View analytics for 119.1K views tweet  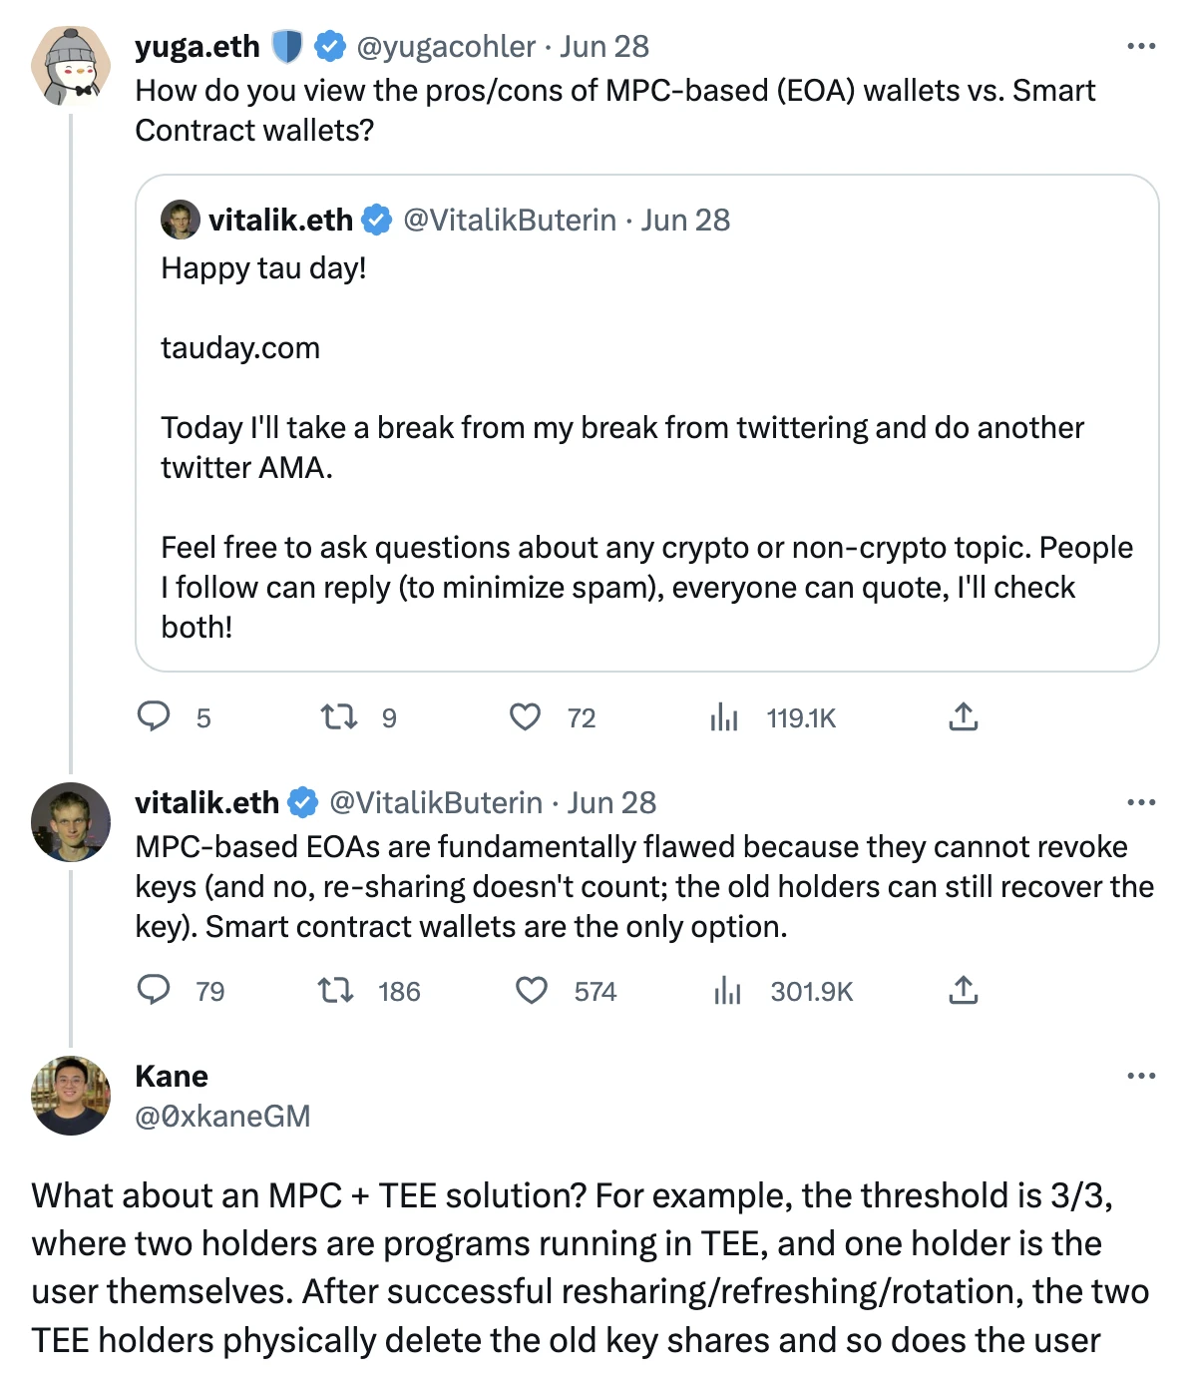pos(724,717)
